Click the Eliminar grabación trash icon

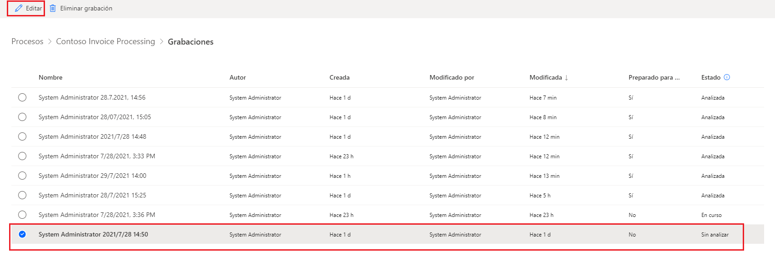pos(53,8)
